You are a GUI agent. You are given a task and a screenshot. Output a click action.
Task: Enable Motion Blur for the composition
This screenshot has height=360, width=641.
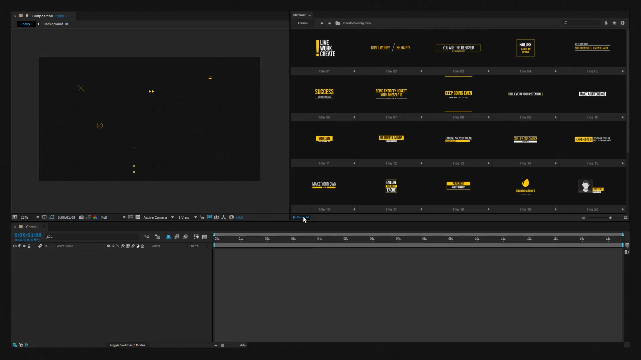click(186, 237)
